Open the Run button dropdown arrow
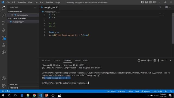 coord(163,7)
